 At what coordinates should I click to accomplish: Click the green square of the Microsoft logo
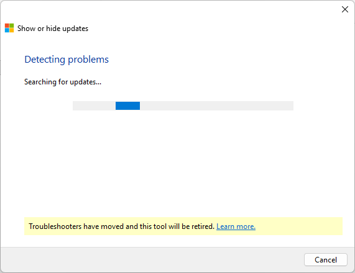click(x=12, y=26)
